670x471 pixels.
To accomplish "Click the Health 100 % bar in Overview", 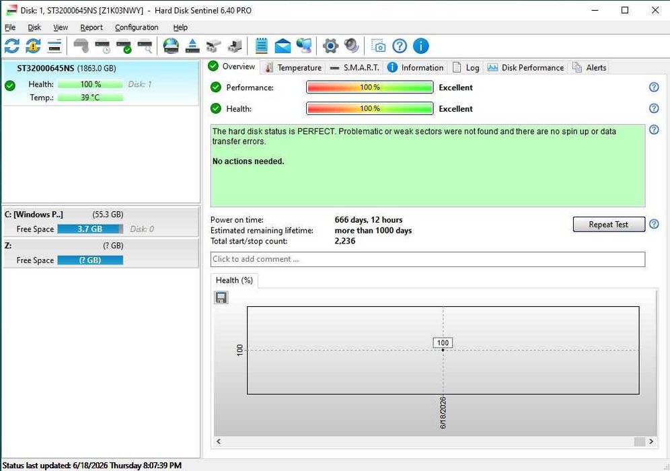I will click(369, 108).
